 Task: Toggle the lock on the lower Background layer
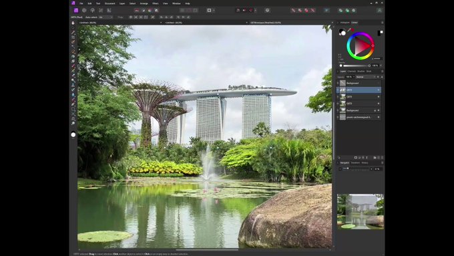(x=375, y=110)
